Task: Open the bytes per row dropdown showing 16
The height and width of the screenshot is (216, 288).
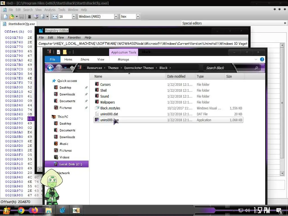Action: point(74,17)
